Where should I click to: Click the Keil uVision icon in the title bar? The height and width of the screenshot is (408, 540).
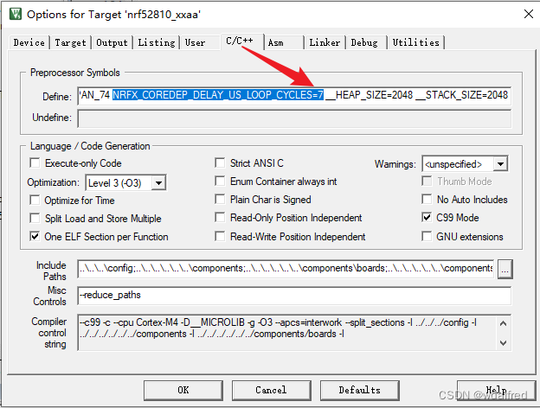[x=16, y=15]
